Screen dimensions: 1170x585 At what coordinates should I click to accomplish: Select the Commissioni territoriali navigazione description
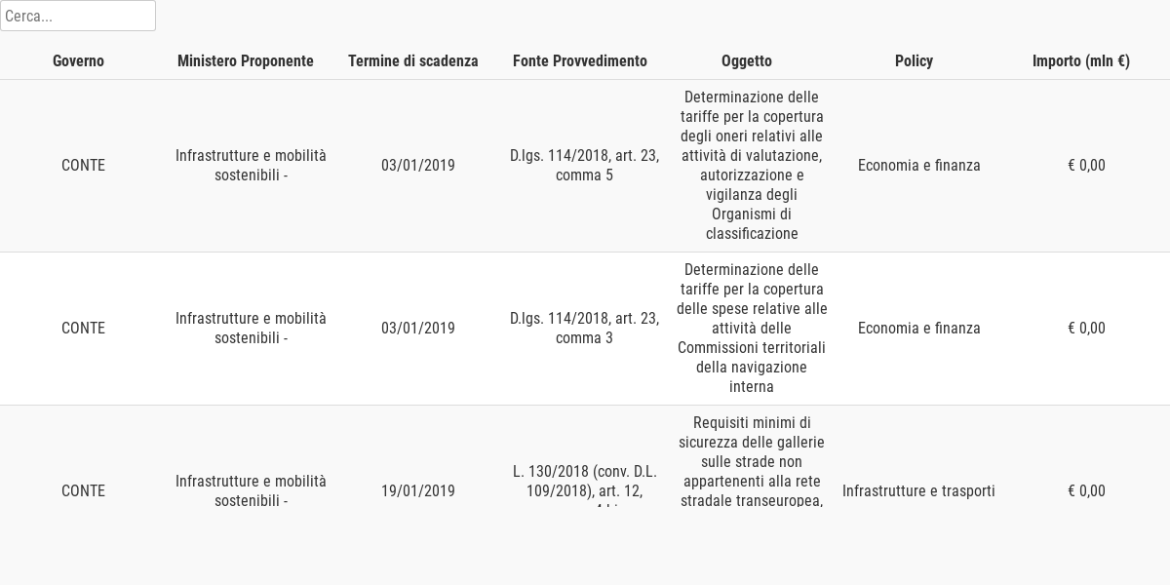(x=752, y=329)
